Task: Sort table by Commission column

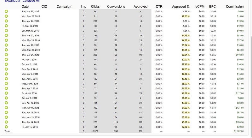Action: coord(235,6)
